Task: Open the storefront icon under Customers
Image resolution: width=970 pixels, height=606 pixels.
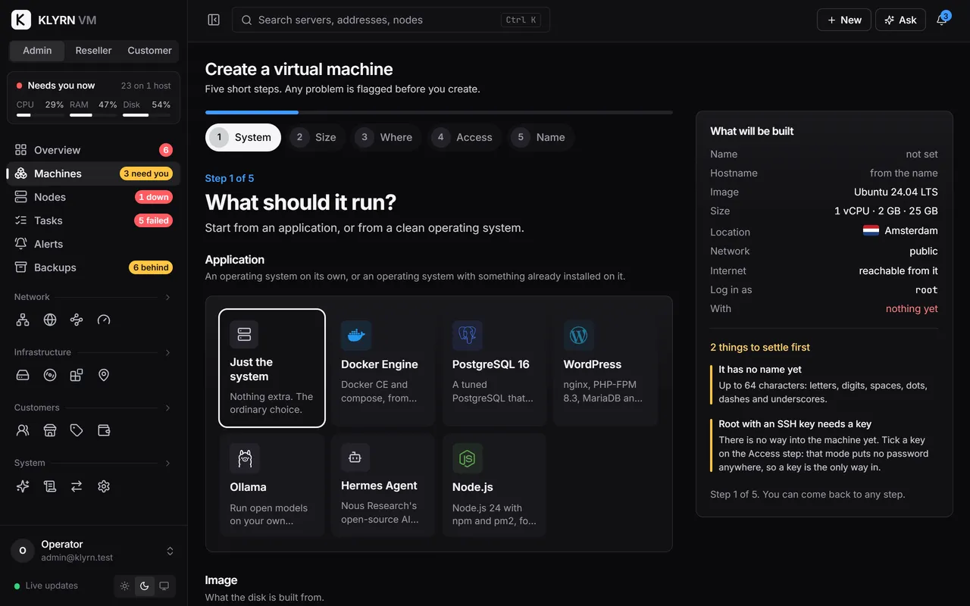Action: pyautogui.click(x=50, y=430)
